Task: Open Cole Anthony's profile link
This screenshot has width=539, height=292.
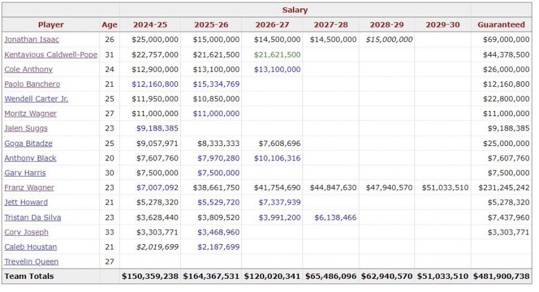Action: [28, 69]
